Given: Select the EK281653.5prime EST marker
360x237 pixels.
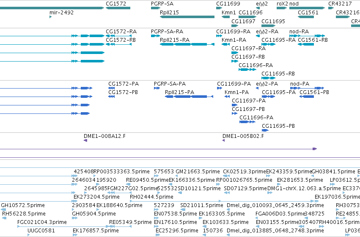Looking at the screenshot, I should [279, 184].
